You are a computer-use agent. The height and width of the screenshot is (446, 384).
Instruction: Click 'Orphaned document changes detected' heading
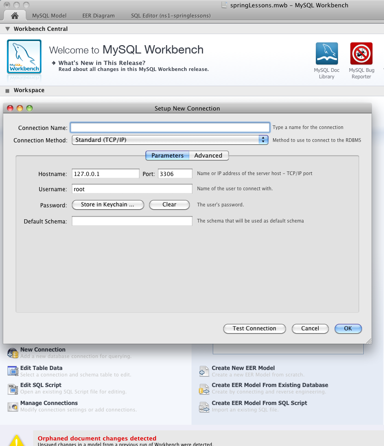(97, 438)
